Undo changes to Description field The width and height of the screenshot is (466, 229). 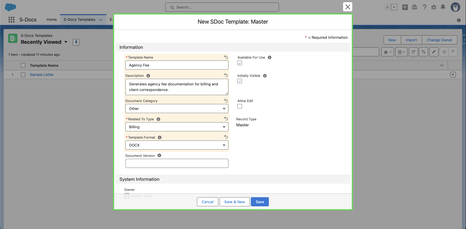(226, 75)
